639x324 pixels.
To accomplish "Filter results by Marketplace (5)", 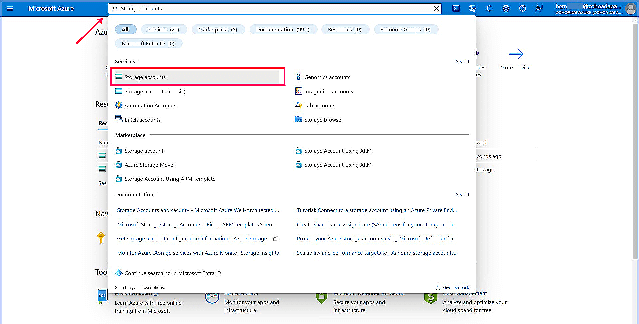I will [218, 29].
